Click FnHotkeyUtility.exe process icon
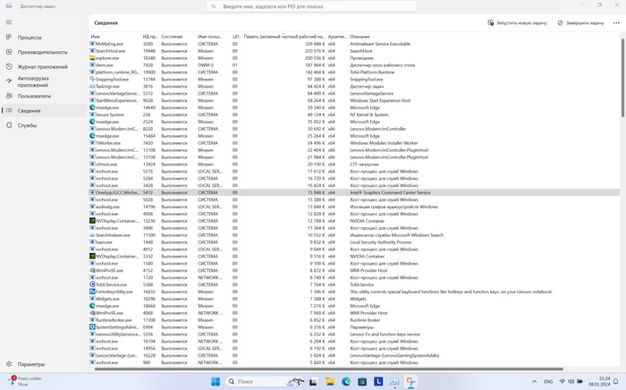This screenshot has width=626, height=390. tap(92, 292)
